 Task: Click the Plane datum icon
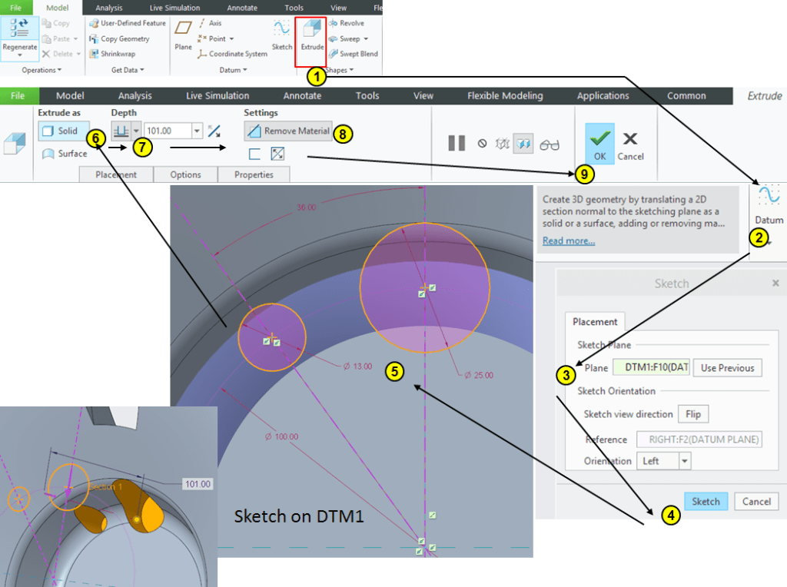click(x=183, y=35)
